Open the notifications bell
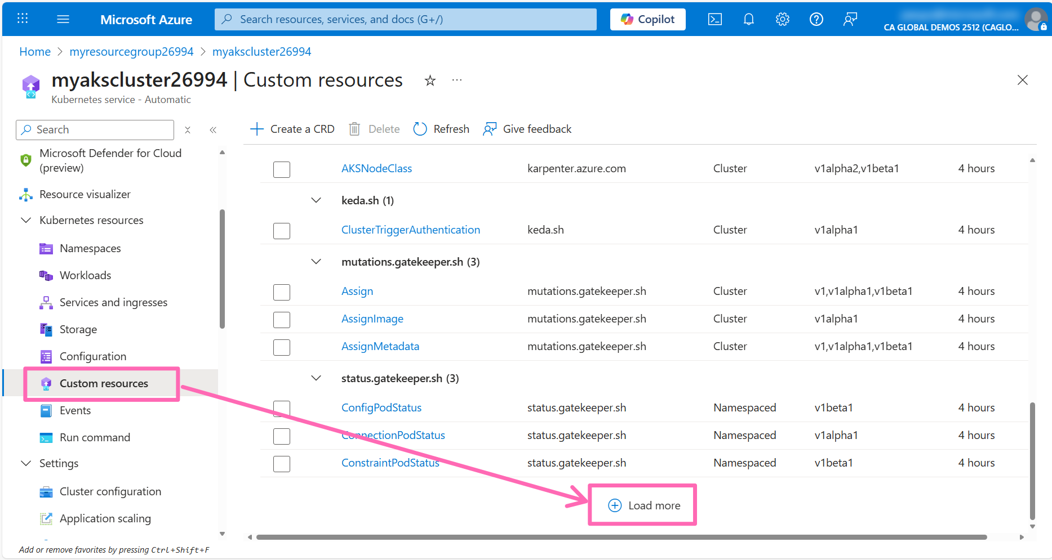 point(748,19)
